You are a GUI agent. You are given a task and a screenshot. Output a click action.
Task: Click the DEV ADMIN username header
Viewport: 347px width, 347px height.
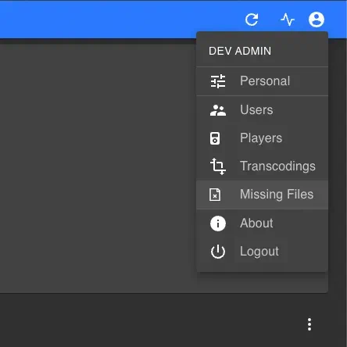(240, 51)
